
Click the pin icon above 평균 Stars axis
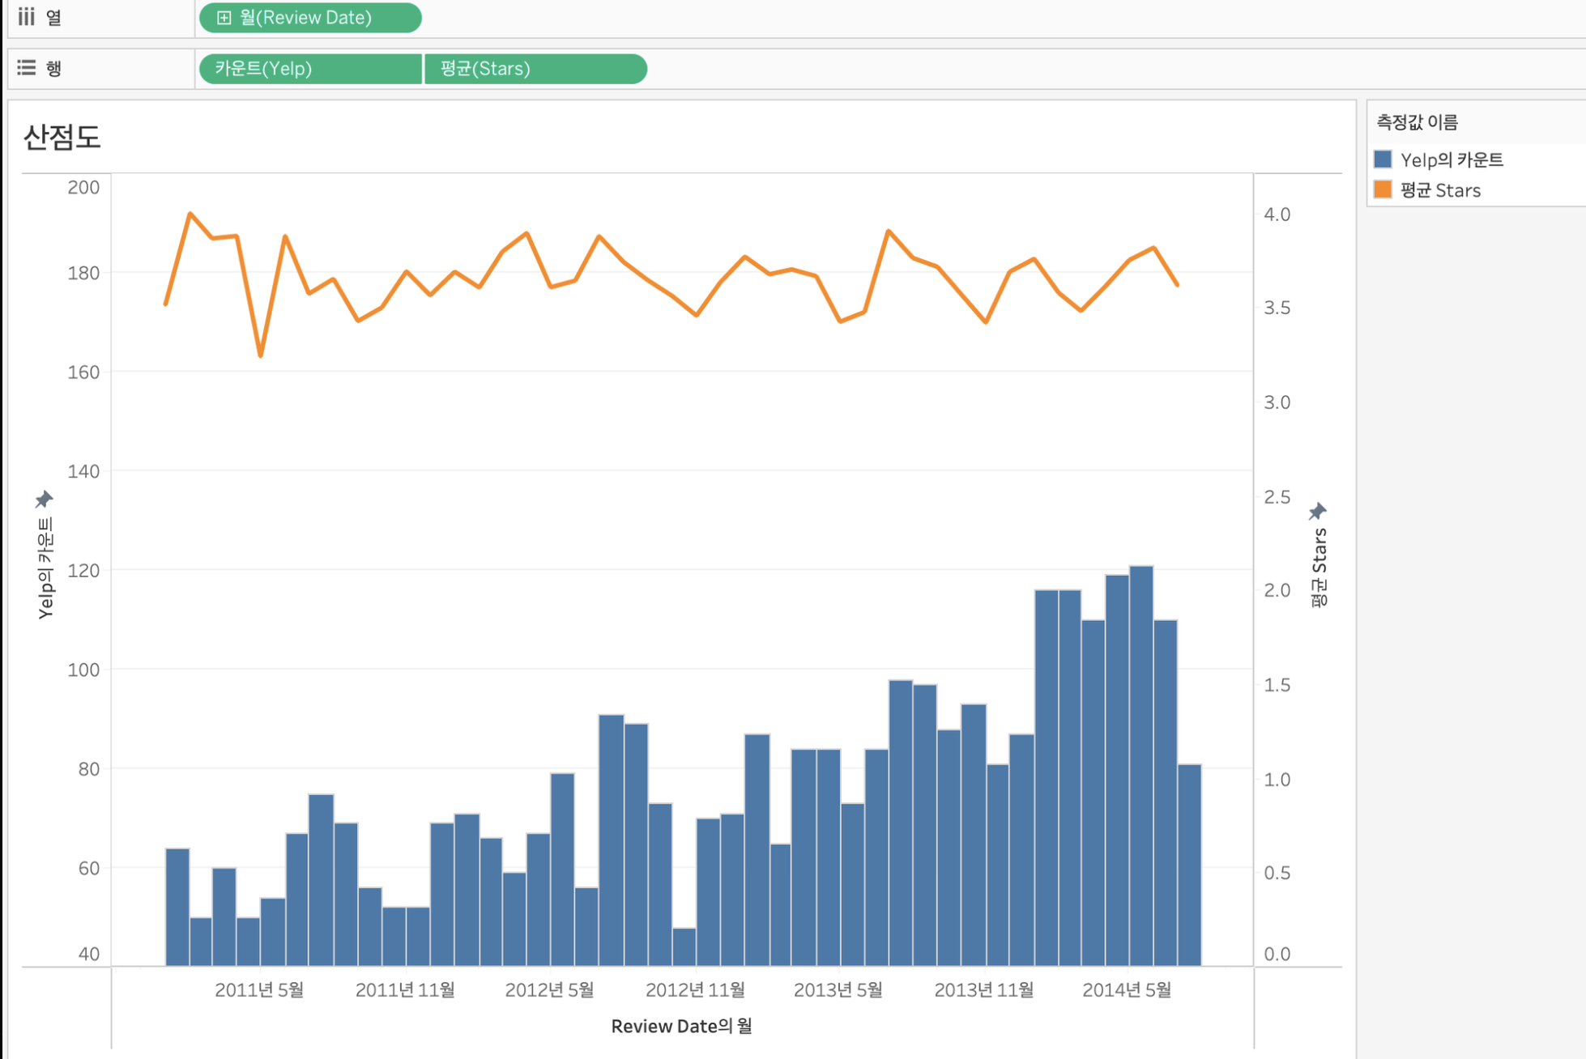pyautogui.click(x=1318, y=511)
